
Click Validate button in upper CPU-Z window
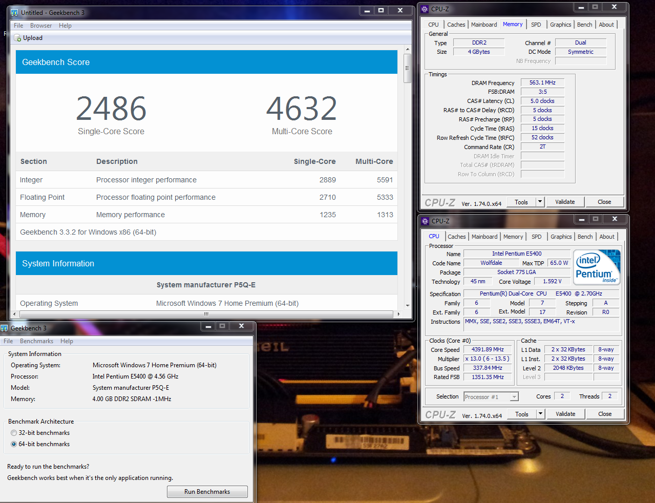pyautogui.click(x=565, y=202)
